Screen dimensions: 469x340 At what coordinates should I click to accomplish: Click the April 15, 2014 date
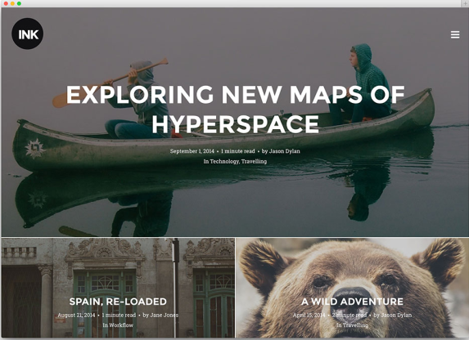pos(309,315)
